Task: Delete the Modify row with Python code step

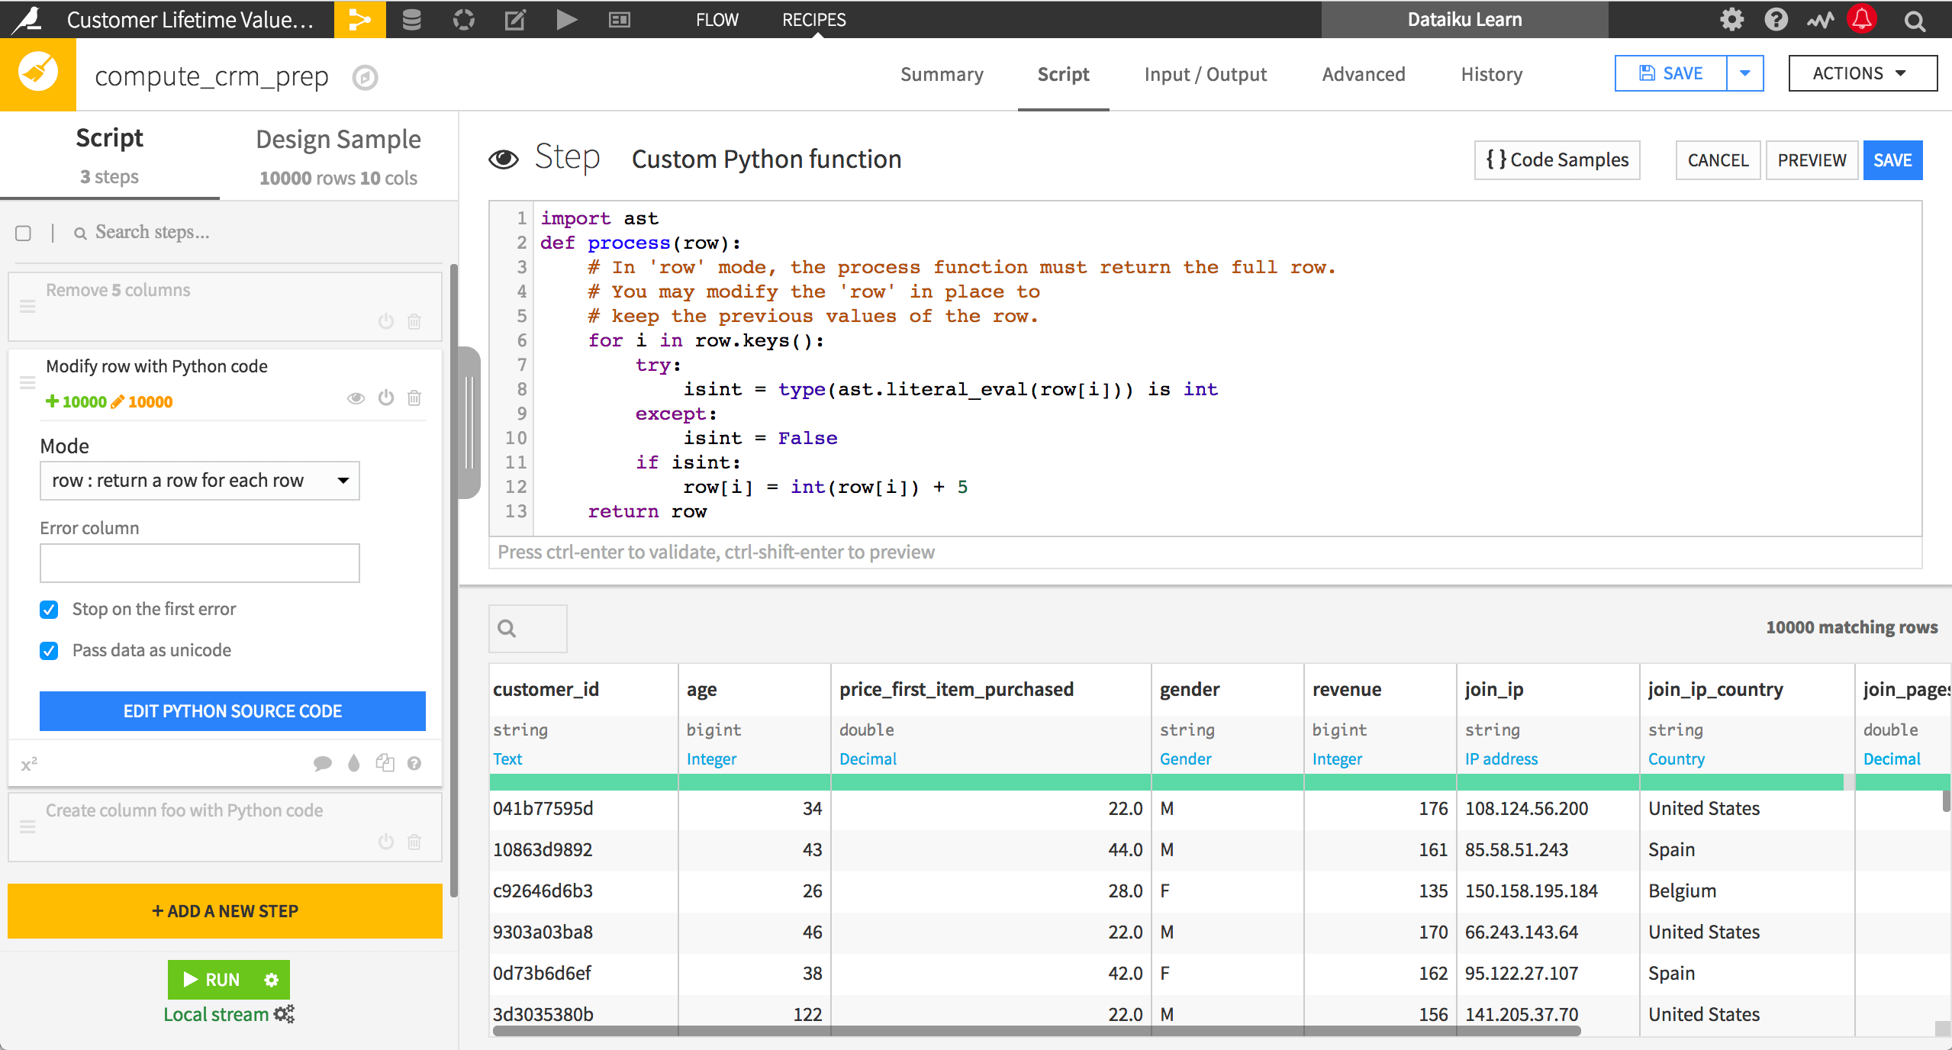Action: (414, 398)
